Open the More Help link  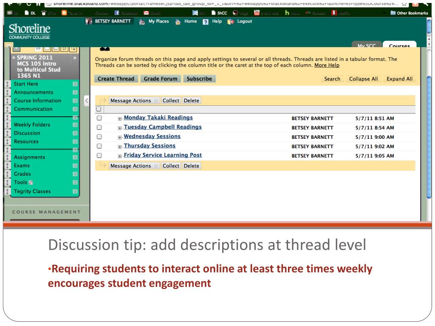(x=327, y=65)
